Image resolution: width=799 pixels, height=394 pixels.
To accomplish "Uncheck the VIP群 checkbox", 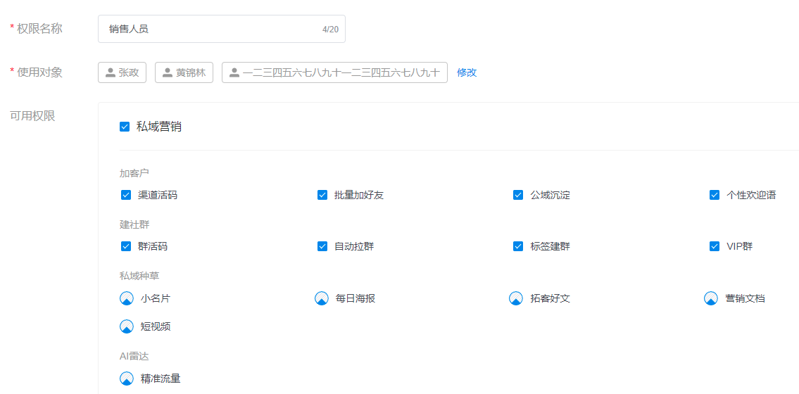I will tap(715, 246).
